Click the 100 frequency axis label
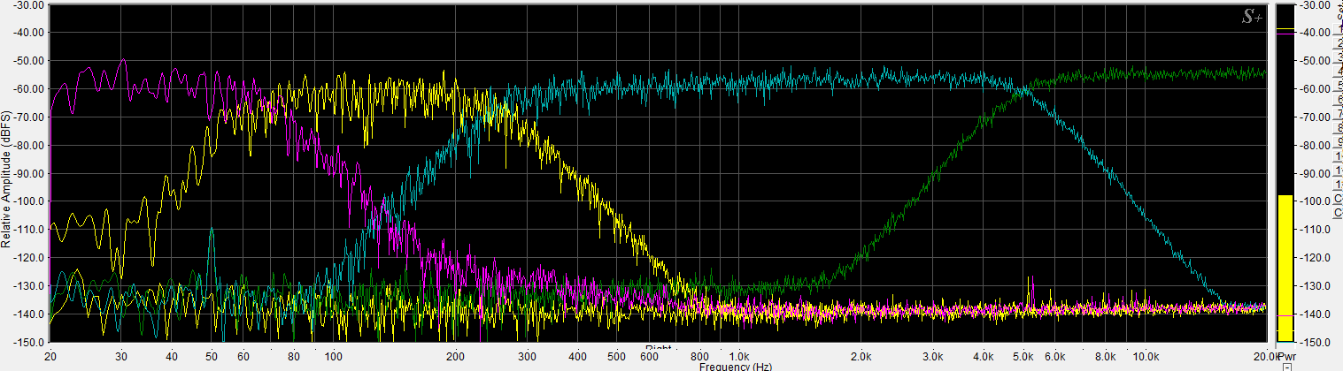Screen dimensions: 1343x371 [333, 356]
